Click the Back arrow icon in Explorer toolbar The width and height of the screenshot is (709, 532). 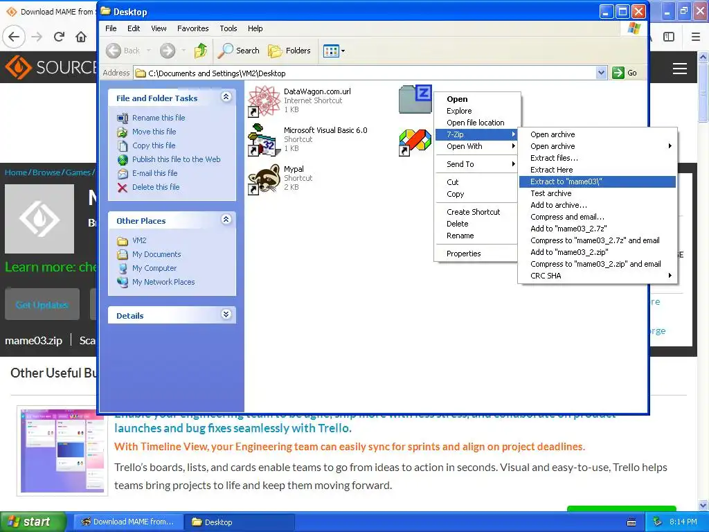[x=114, y=51]
